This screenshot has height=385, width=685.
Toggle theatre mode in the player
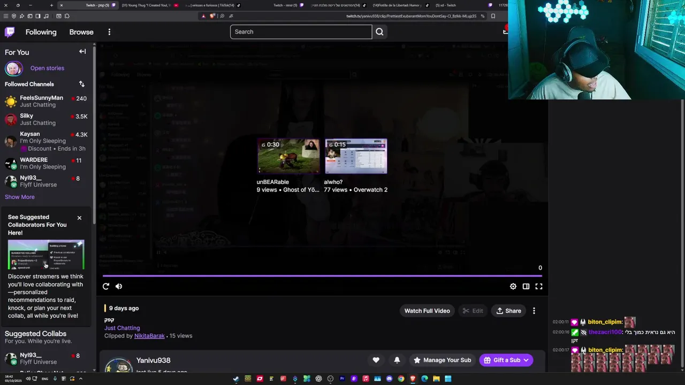coord(526,286)
